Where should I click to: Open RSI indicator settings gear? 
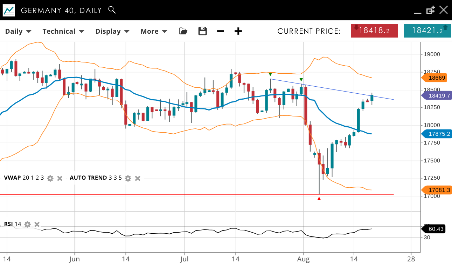point(28,224)
